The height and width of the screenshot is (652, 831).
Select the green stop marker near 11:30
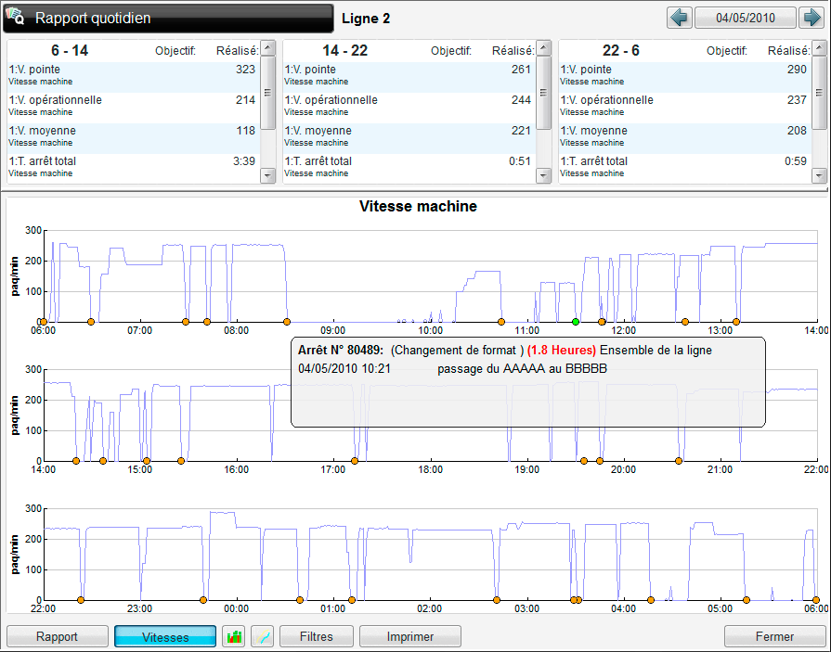pyautogui.click(x=576, y=322)
